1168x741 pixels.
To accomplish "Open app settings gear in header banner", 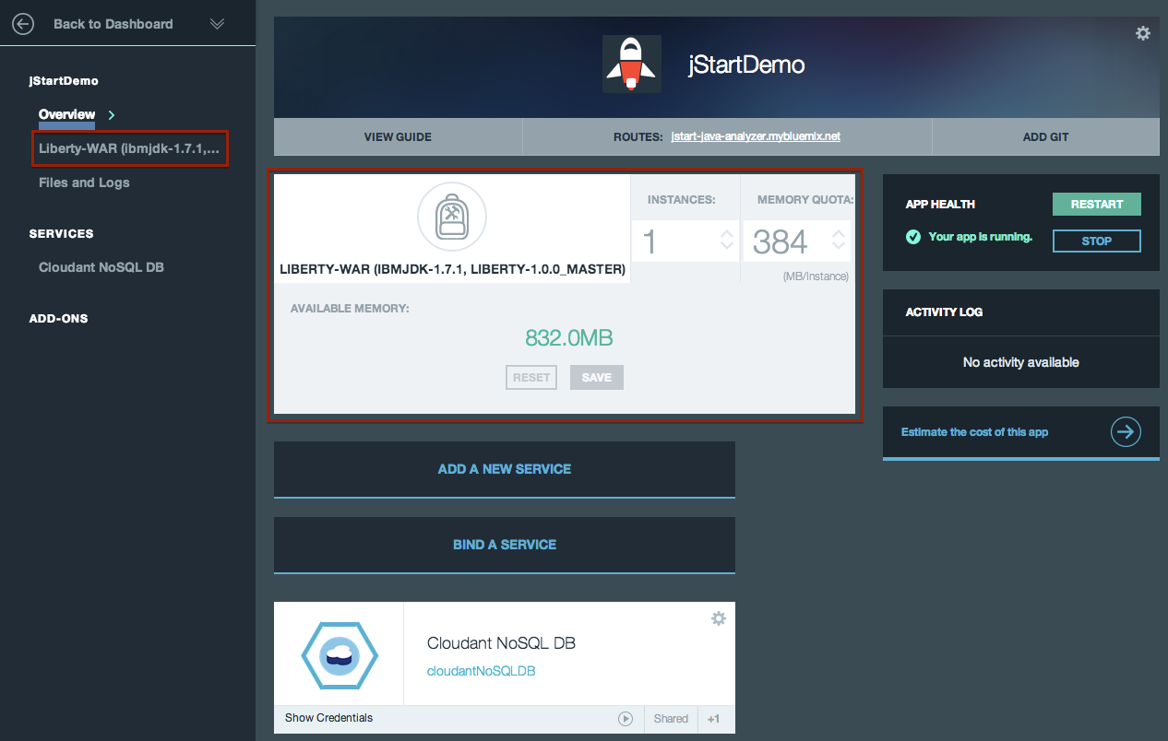I will tap(1142, 33).
